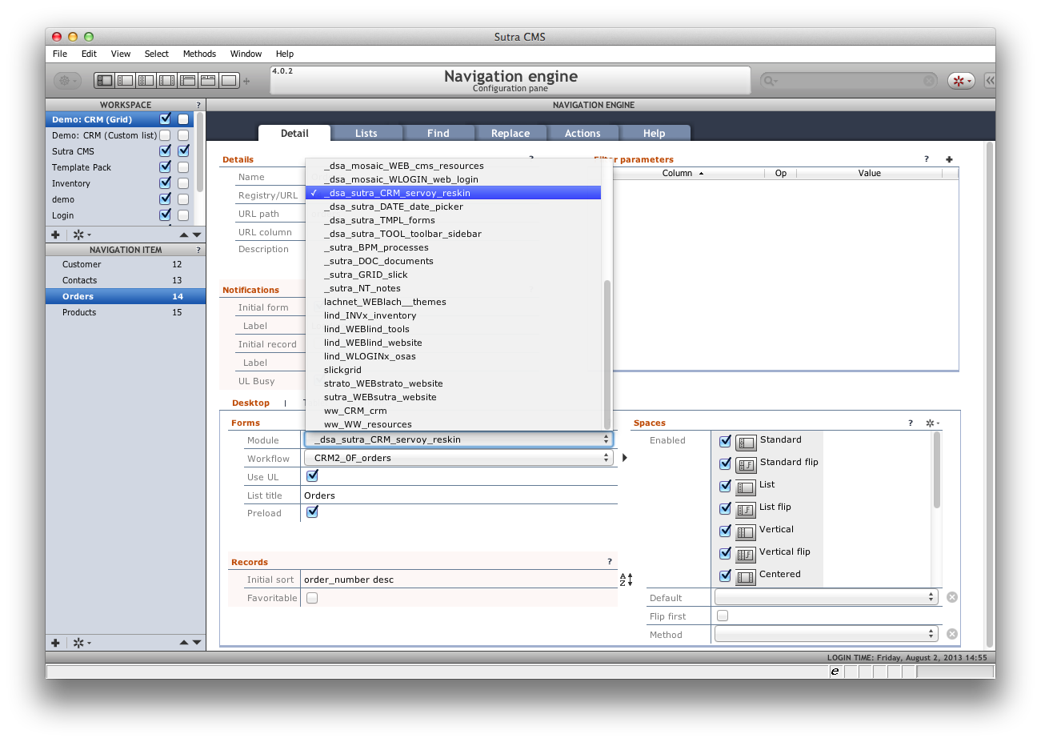Open the Default space dropdown

(x=827, y=597)
